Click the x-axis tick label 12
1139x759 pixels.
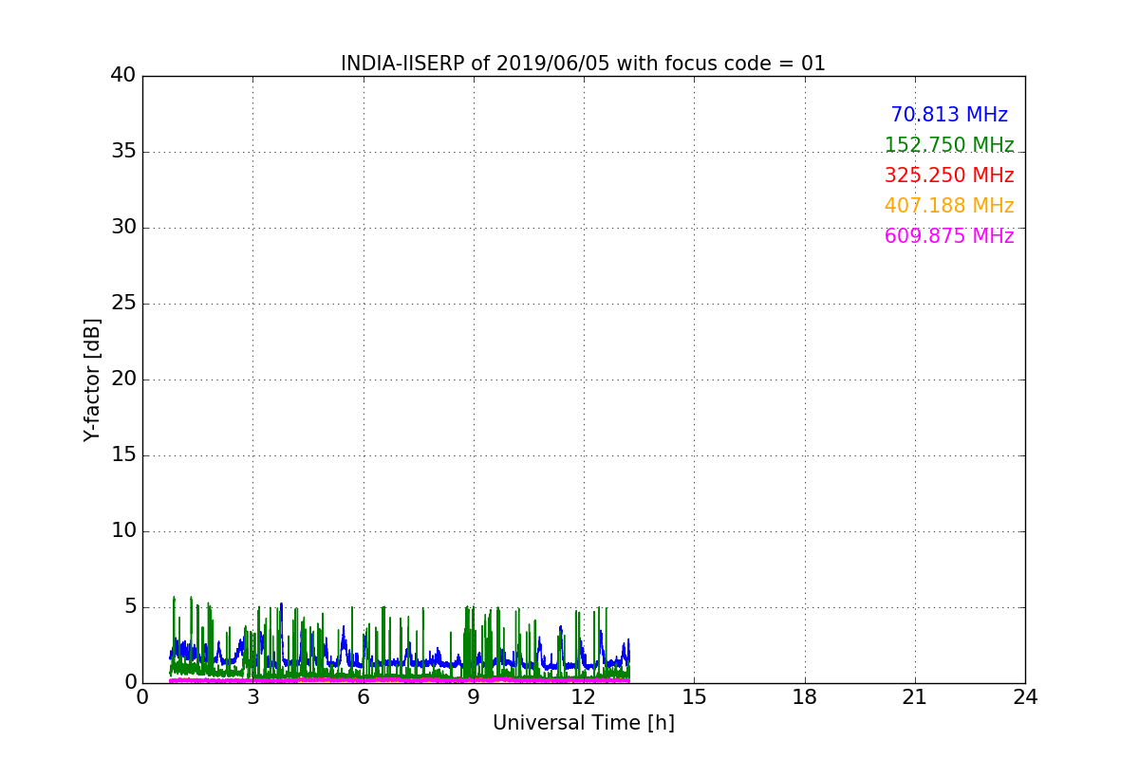tap(584, 697)
